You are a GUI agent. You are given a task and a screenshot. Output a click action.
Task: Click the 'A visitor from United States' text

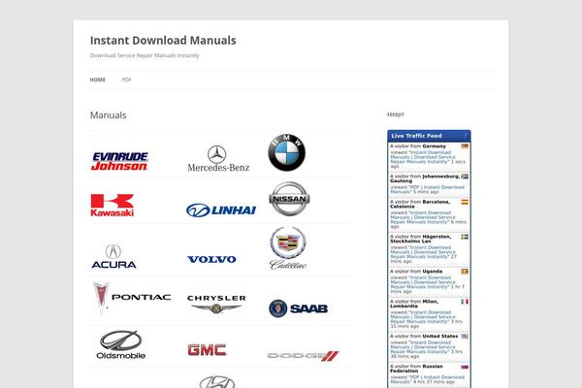(x=424, y=336)
